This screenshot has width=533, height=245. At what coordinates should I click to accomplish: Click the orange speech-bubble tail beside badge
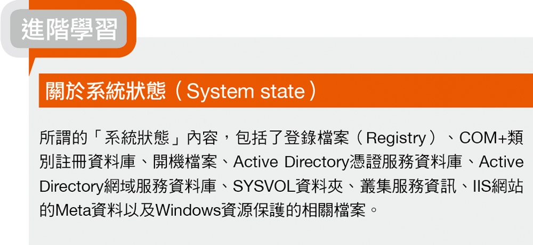33,66
